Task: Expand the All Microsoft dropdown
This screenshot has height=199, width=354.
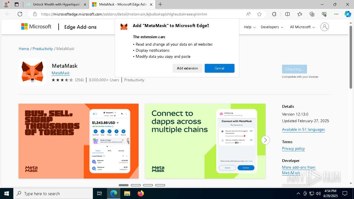Action: (x=303, y=27)
